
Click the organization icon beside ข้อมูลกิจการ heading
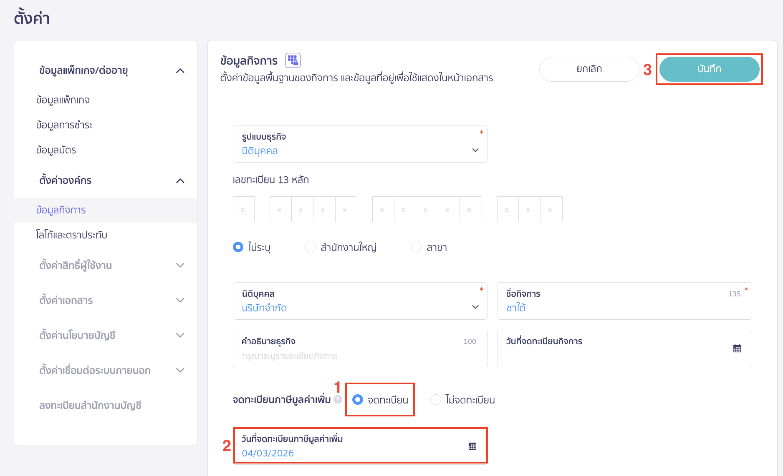pos(293,60)
